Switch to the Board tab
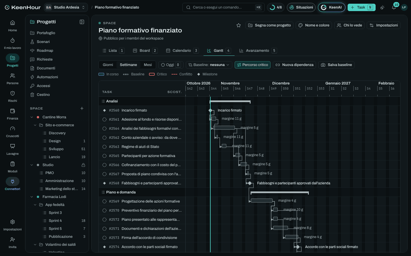 145,51
